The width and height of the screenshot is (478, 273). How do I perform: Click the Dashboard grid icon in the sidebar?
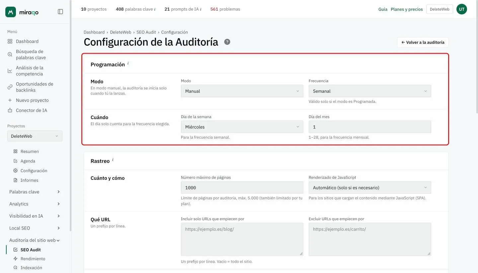pyautogui.click(x=10, y=41)
